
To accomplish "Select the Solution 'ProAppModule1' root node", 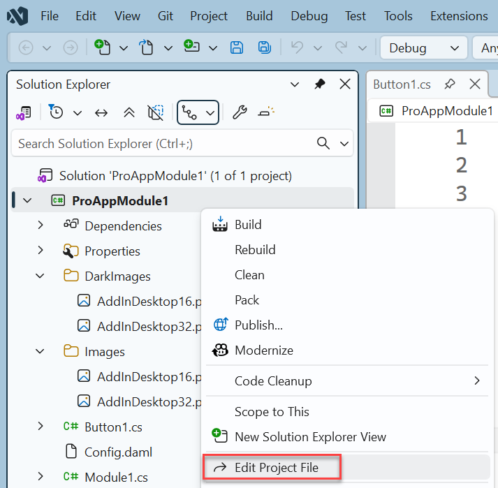I will click(x=175, y=175).
